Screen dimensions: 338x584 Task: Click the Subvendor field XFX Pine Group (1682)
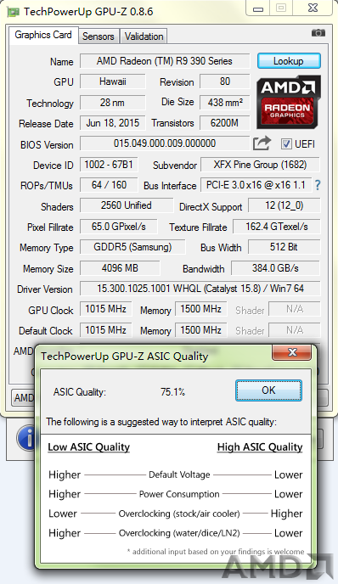coord(260,165)
